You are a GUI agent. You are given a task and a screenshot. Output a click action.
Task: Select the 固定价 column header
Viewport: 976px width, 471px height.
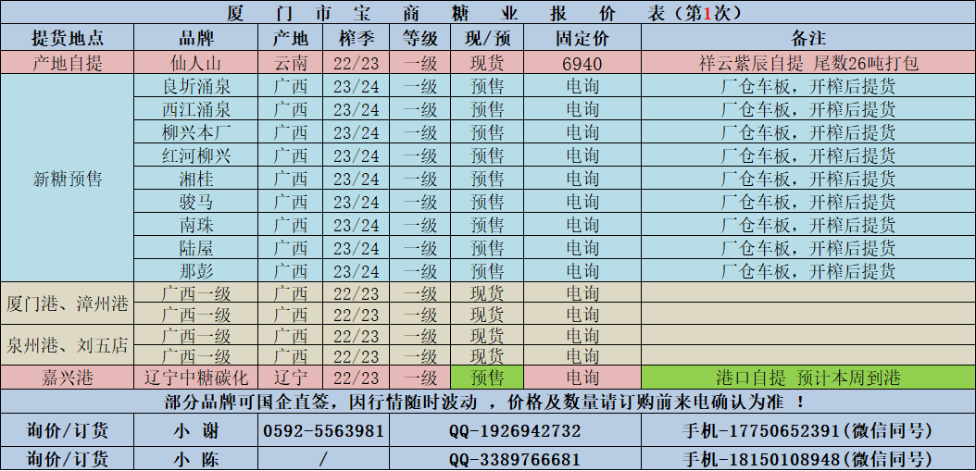point(582,39)
